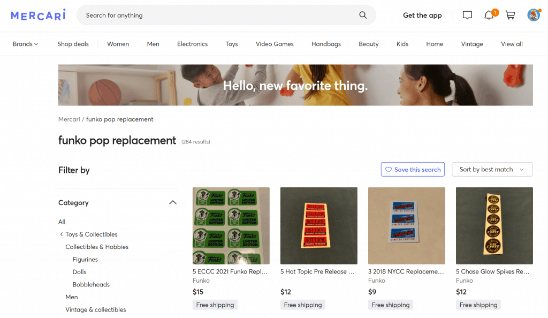548x318 pixels.
Task: Open the shopping cart
Action: (510, 16)
